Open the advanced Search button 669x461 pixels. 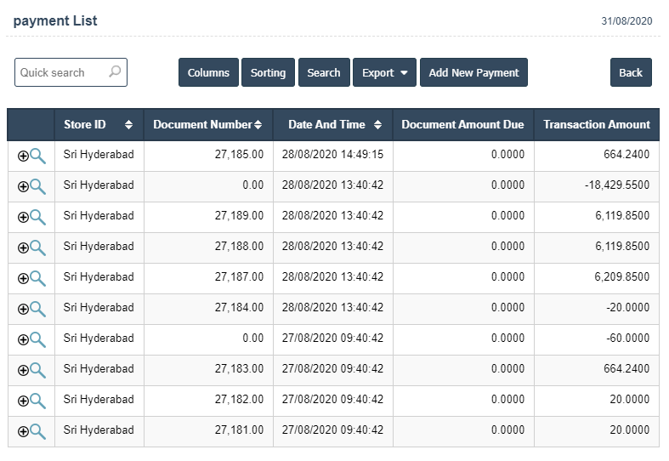[323, 73]
